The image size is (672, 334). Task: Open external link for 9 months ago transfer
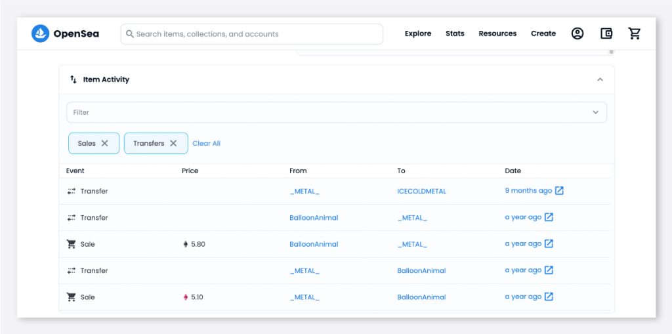click(x=559, y=191)
